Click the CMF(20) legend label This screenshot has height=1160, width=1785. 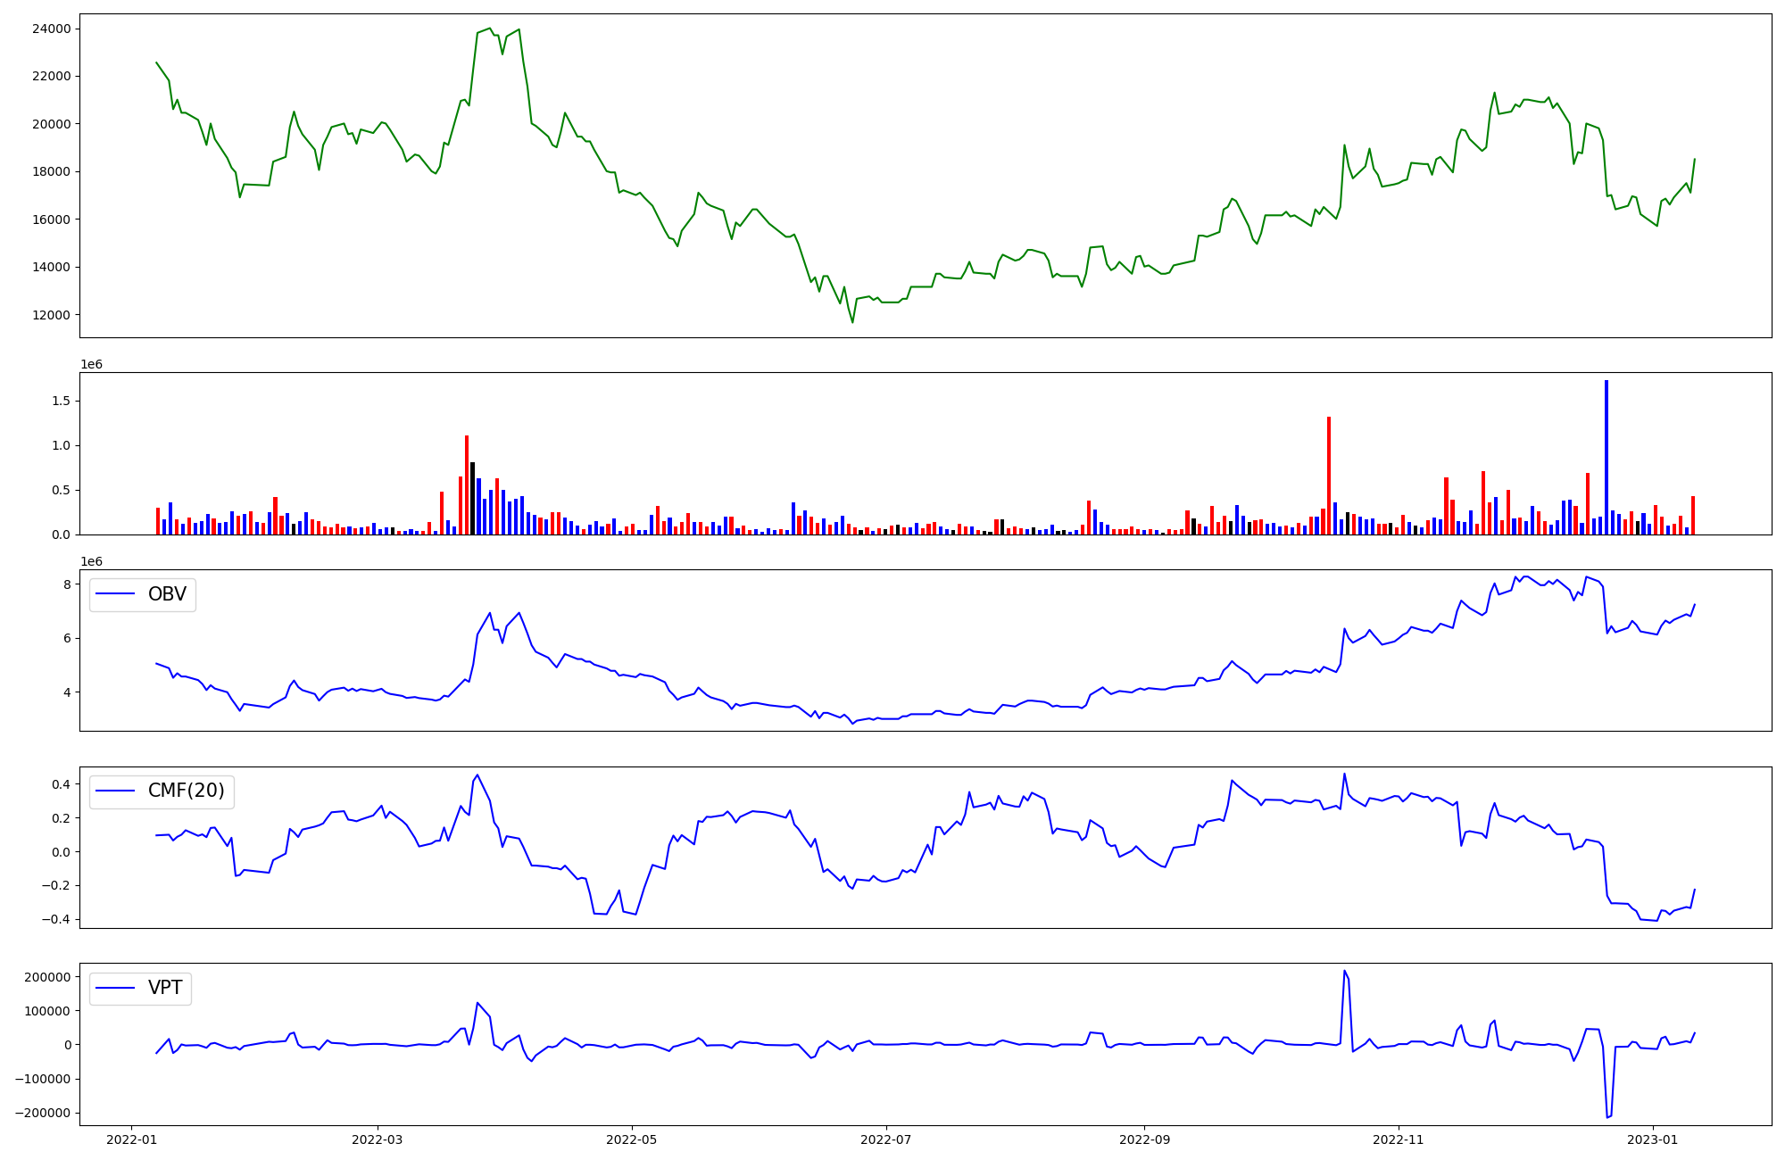pyautogui.click(x=186, y=791)
